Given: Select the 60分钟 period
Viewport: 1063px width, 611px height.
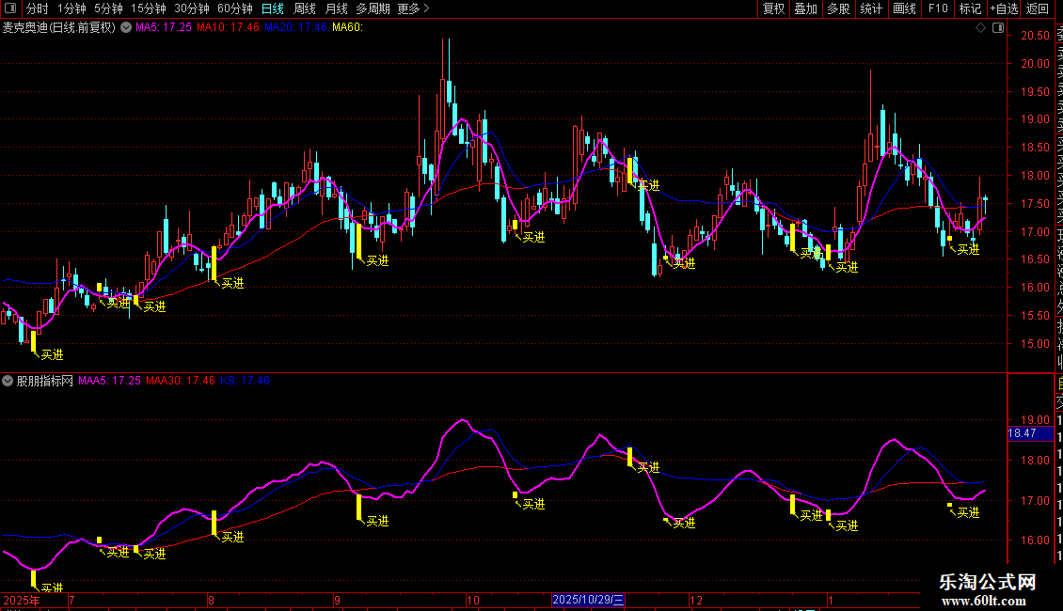Looking at the screenshot, I should tap(235, 8).
